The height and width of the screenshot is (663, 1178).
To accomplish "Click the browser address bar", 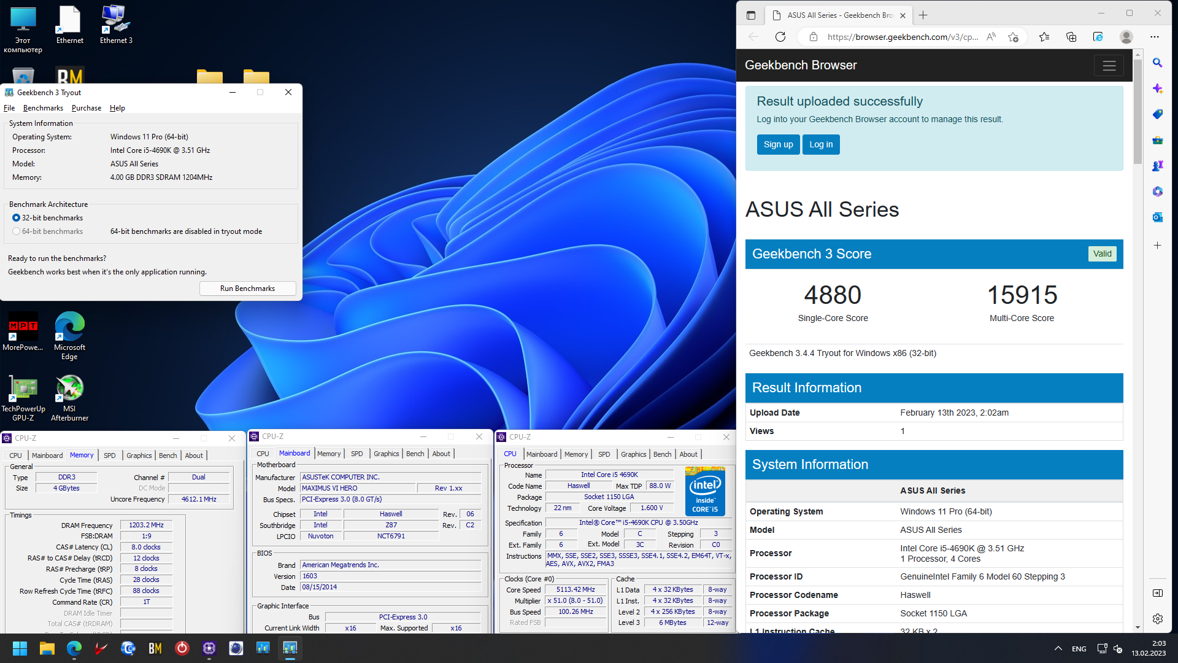I will pos(902,37).
